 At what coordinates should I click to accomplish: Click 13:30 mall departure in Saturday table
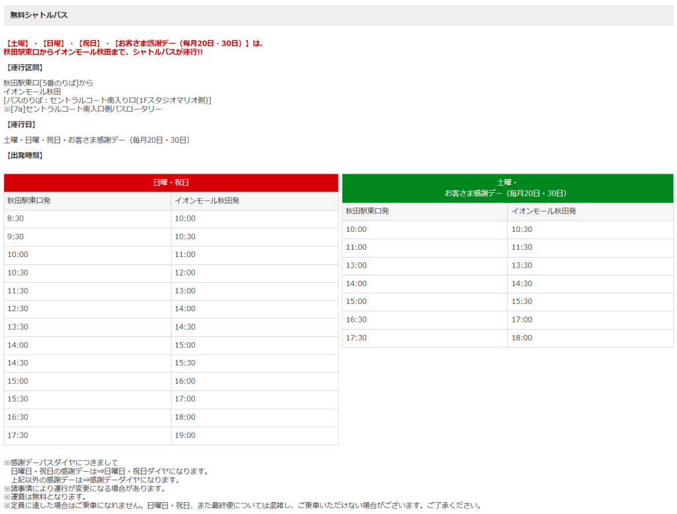(522, 266)
